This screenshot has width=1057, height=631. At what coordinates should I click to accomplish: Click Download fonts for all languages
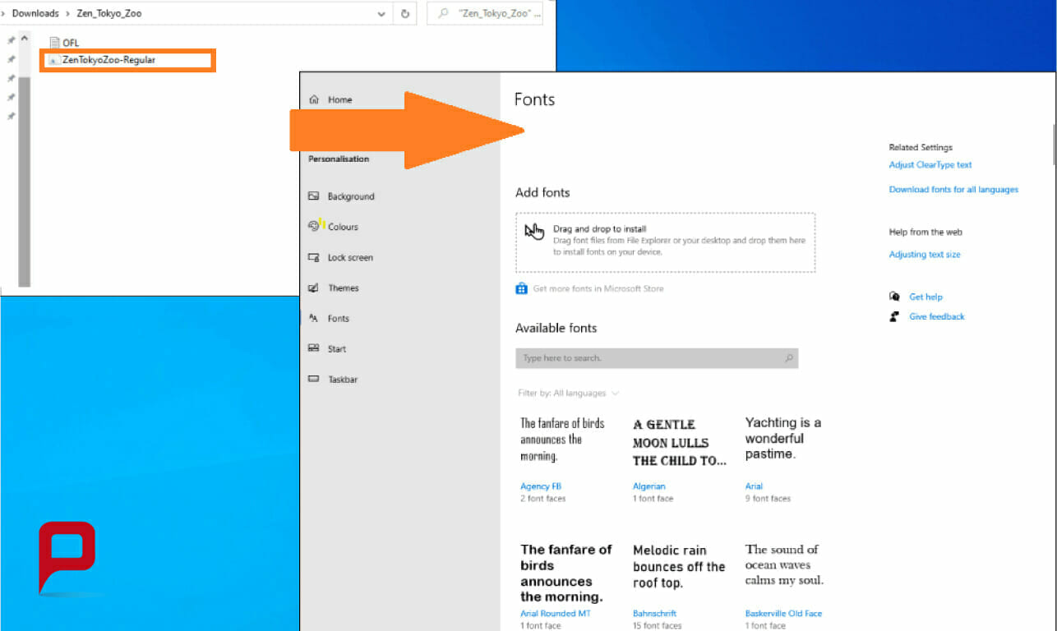[x=953, y=190]
